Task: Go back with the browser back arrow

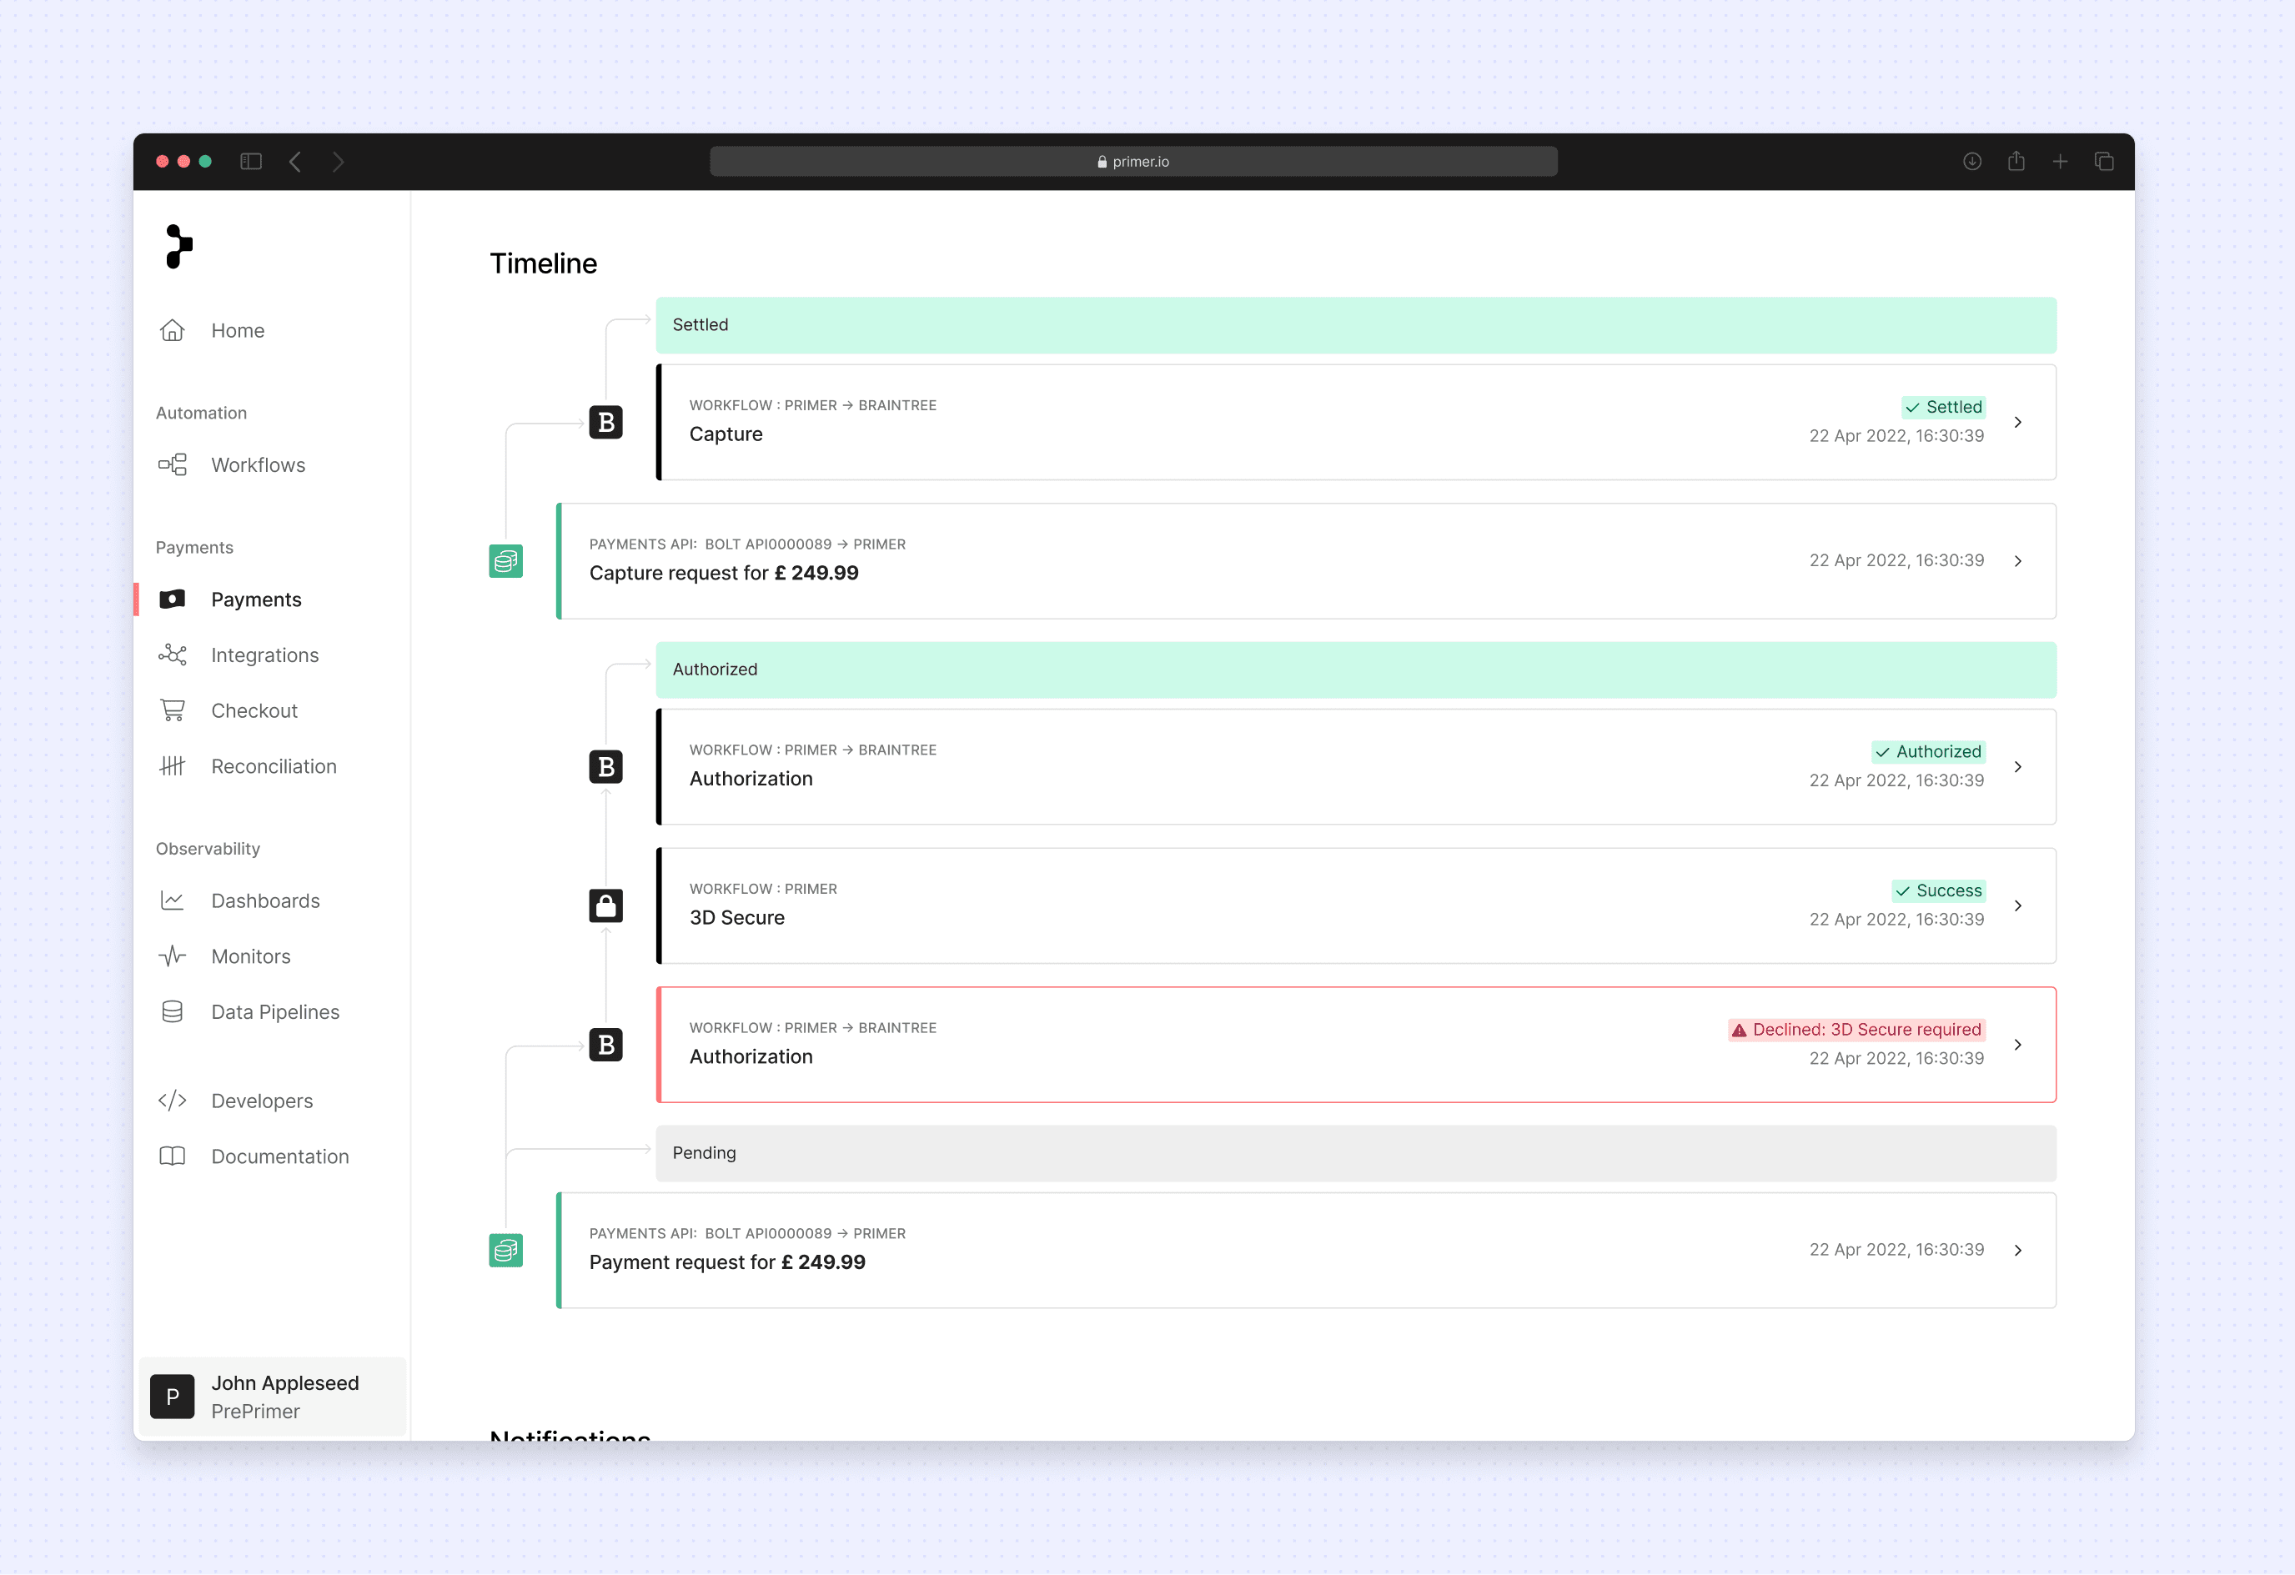Action: pos(295,162)
